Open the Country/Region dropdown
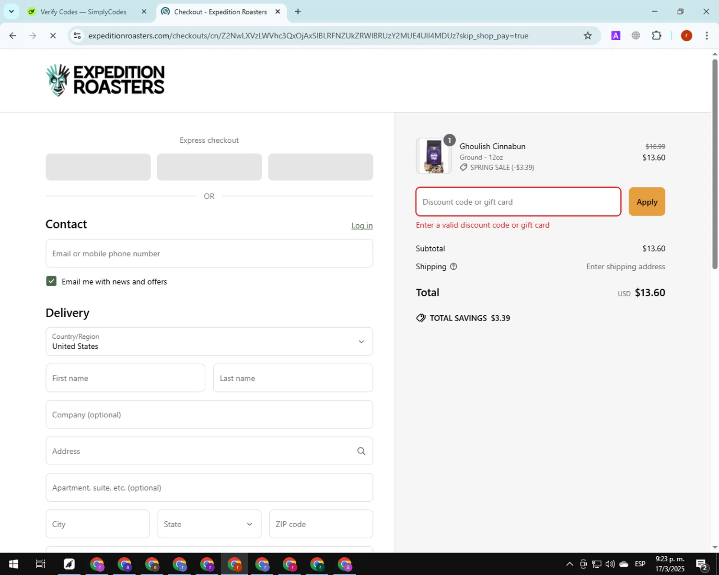719x575 pixels. (209, 342)
